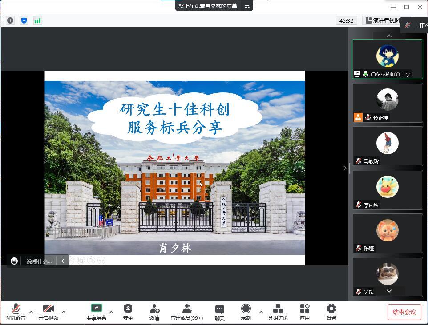The width and height of the screenshot is (428, 325).
Task: Click the meeting info icon
Action: 10,20
